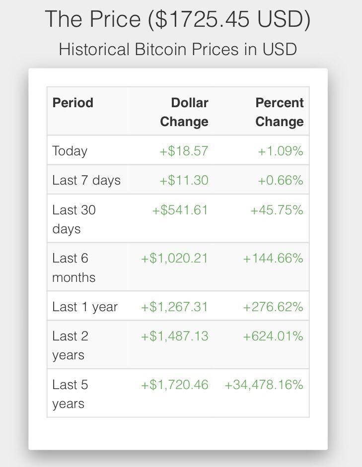The width and height of the screenshot is (362, 467).
Task: Click the +$541.61 dollar change value
Action: 180,210
